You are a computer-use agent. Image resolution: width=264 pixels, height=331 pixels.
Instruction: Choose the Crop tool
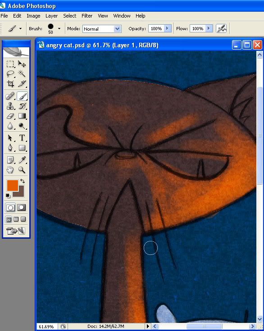(x=10, y=83)
